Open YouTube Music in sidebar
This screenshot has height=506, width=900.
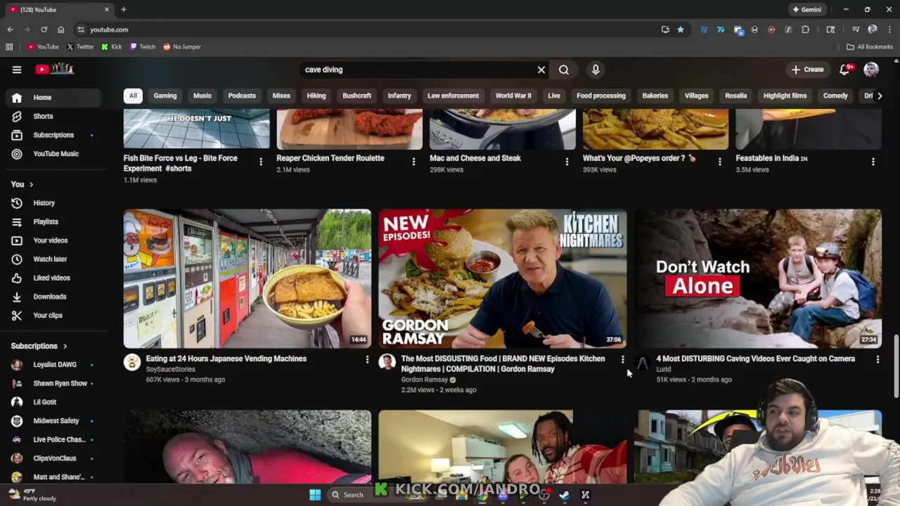[x=53, y=154]
